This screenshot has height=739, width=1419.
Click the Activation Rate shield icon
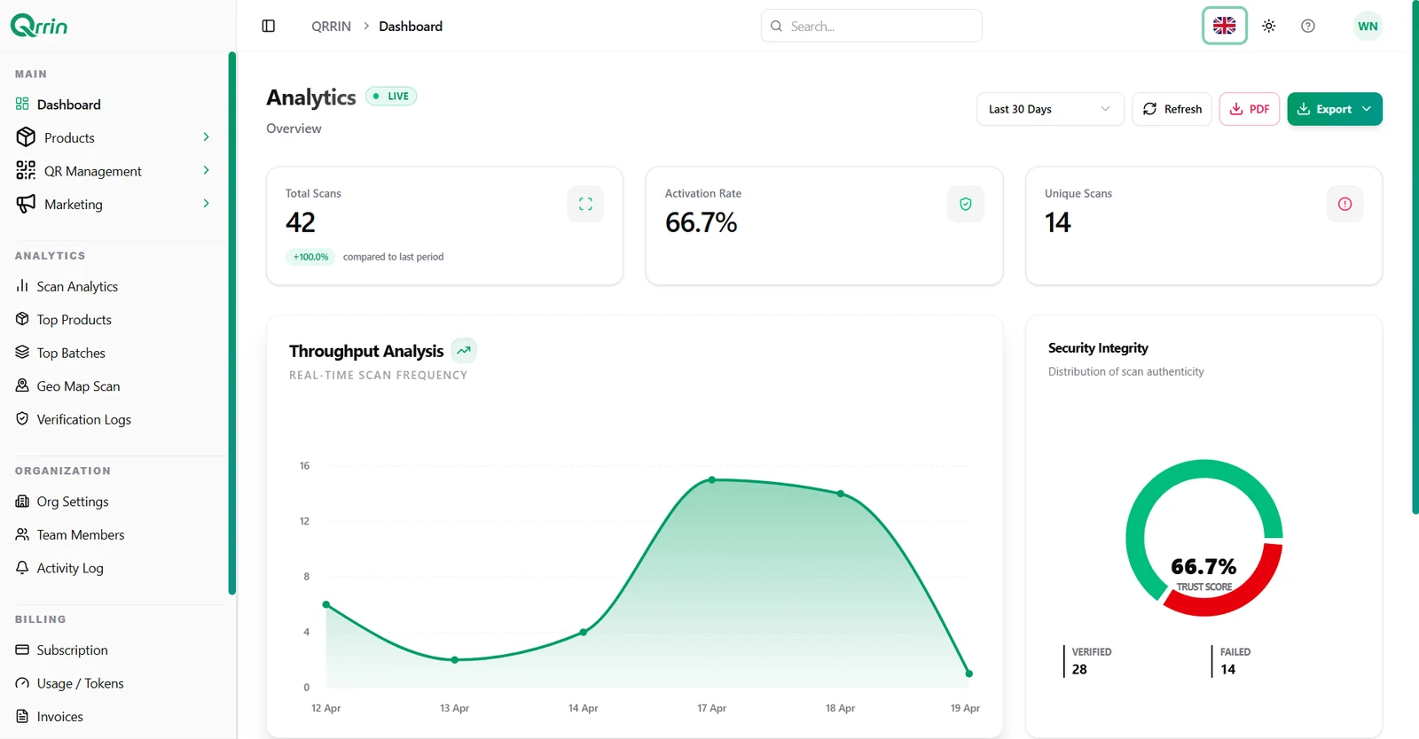coord(966,204)
